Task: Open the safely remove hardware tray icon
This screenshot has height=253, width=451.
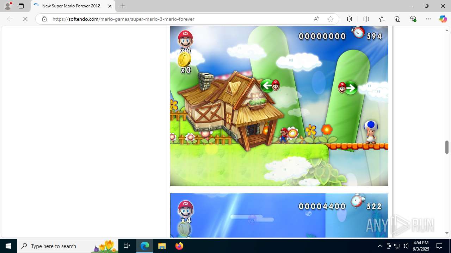Action: (389, 246)
